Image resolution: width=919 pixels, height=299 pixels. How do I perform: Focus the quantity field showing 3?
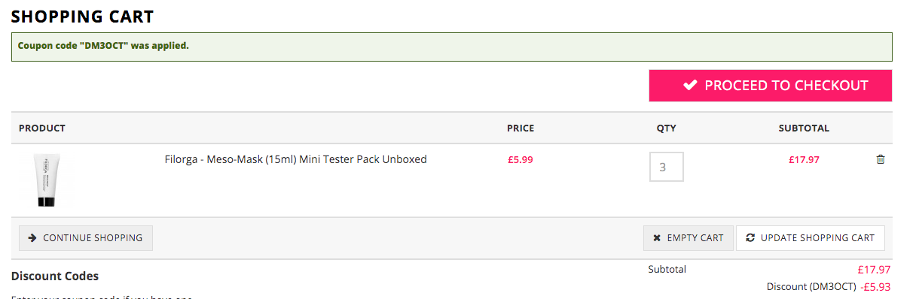667,167
